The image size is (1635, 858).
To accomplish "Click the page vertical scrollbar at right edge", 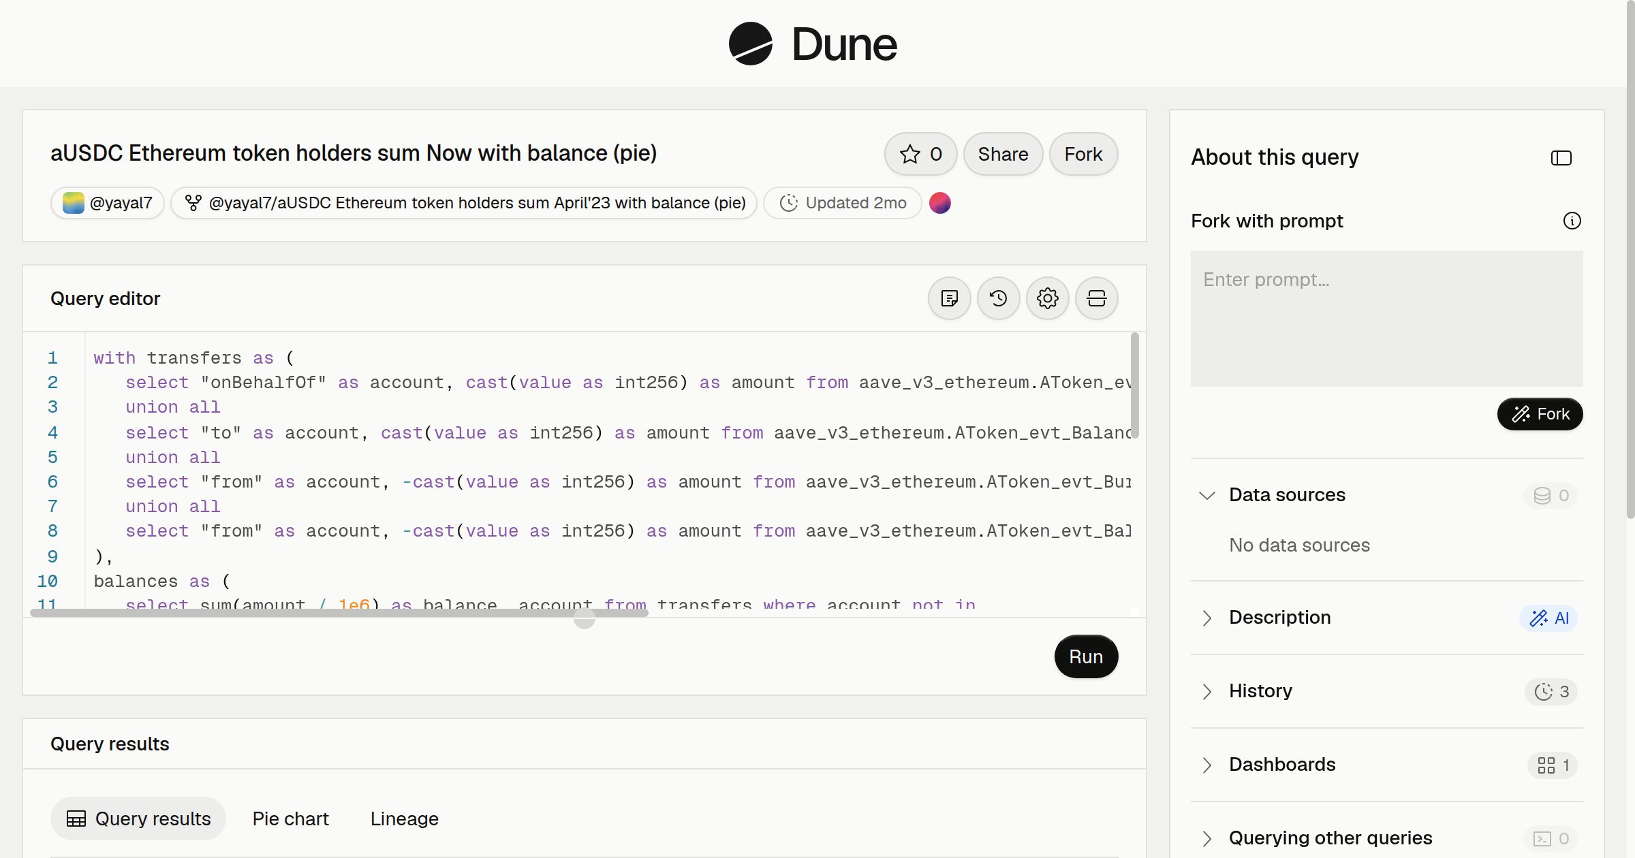I will tap(1630, 259).
